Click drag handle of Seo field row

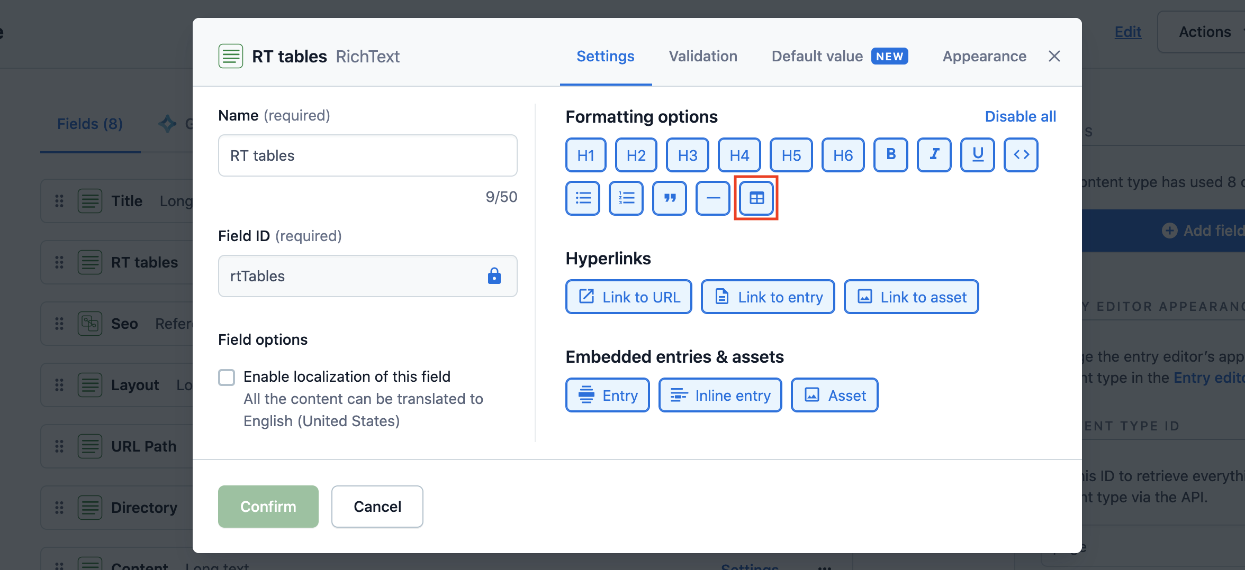59,324
